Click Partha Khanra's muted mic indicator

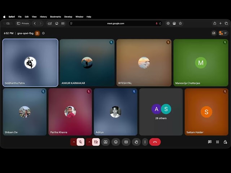pyautogui.click(x=88, y=92)
